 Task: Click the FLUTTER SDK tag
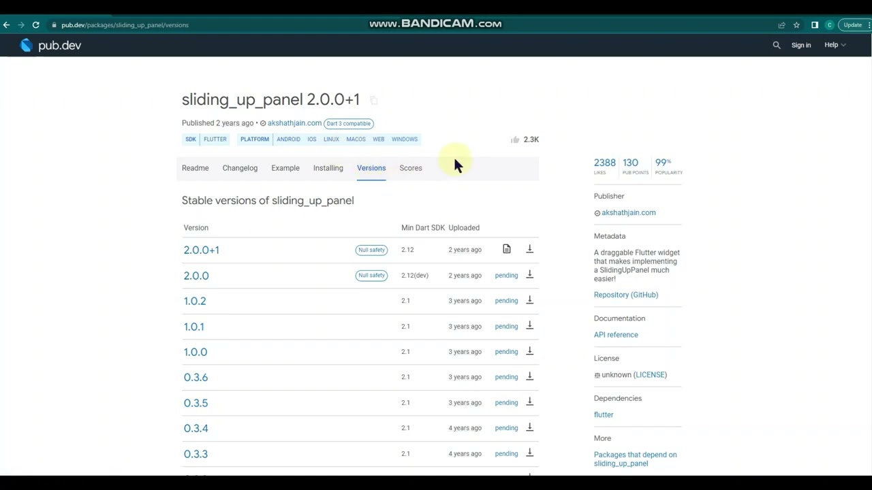coord(215,140)
